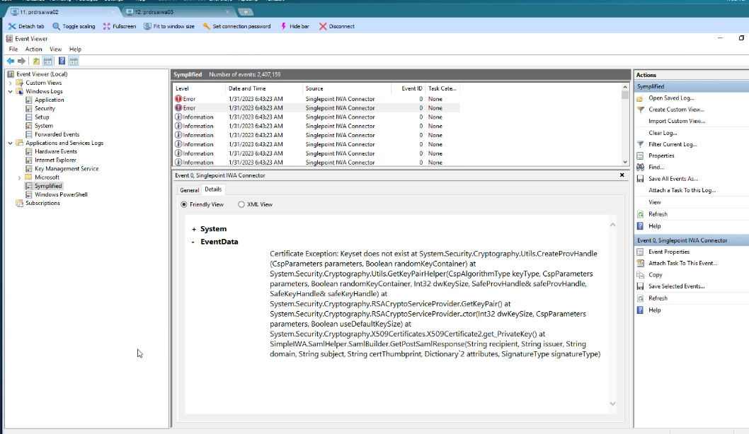
Task: Click the Save All Events As icon
Action: click(641, 179)
